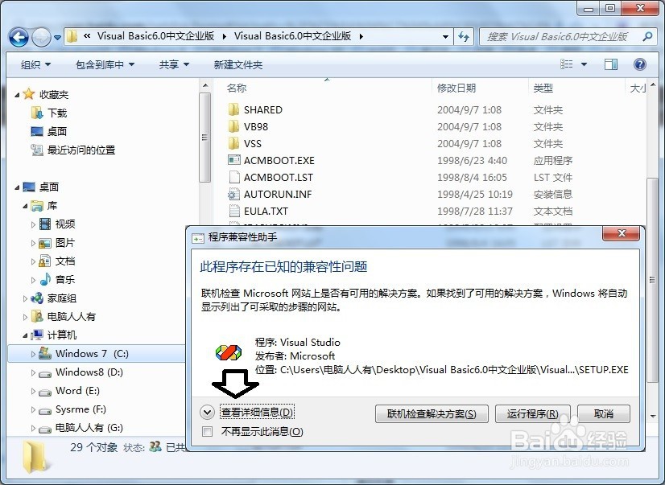The width and height of the screenshot is (665, 485).
Task: Open the 共享 menu
Action: click(x=174, y=64)
